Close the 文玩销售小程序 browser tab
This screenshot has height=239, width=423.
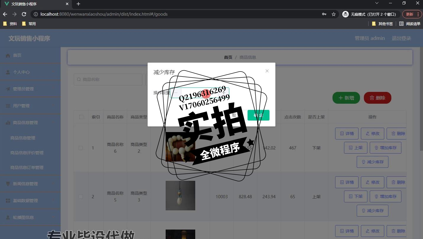[x=67, y=4]
